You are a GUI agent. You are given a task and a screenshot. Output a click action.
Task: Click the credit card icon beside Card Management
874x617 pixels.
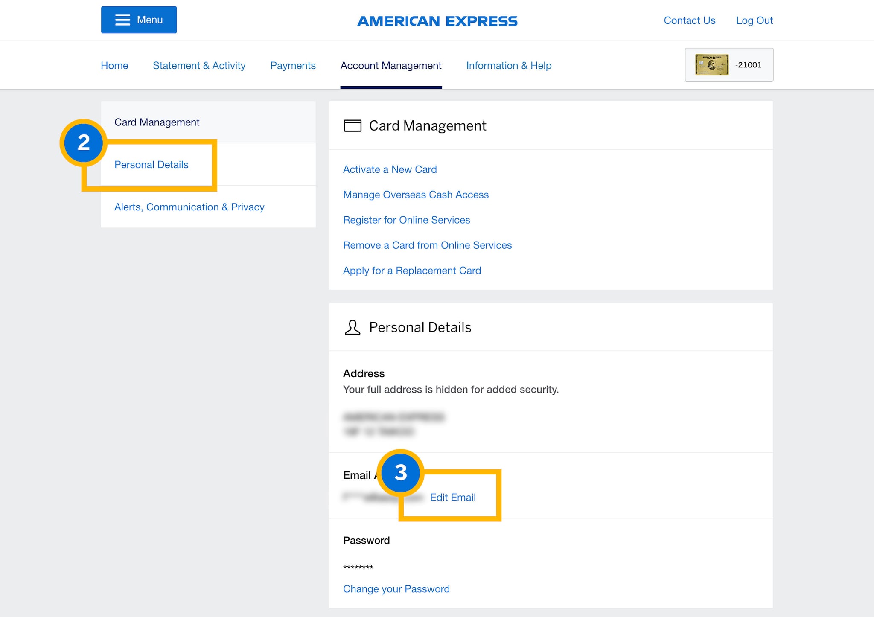[352, 126]
